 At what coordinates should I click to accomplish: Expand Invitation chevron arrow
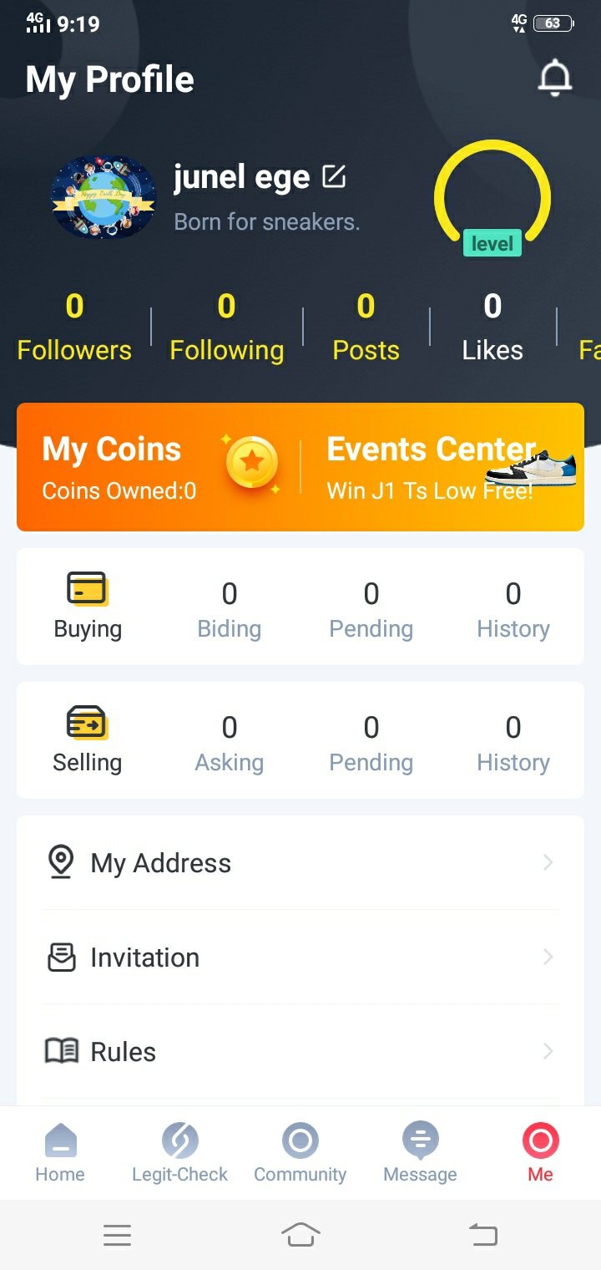[548, 957]
